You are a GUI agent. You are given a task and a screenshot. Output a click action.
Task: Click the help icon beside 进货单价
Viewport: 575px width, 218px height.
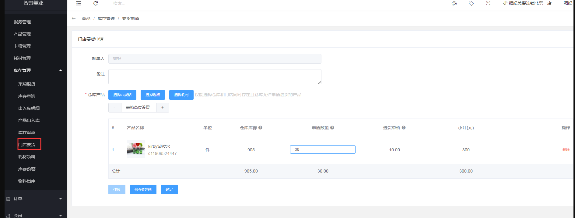coord(404,128)
